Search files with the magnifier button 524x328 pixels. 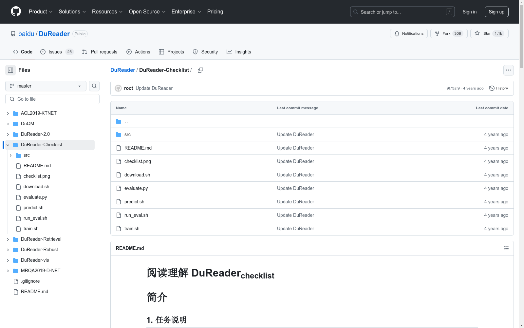[94, 86]
